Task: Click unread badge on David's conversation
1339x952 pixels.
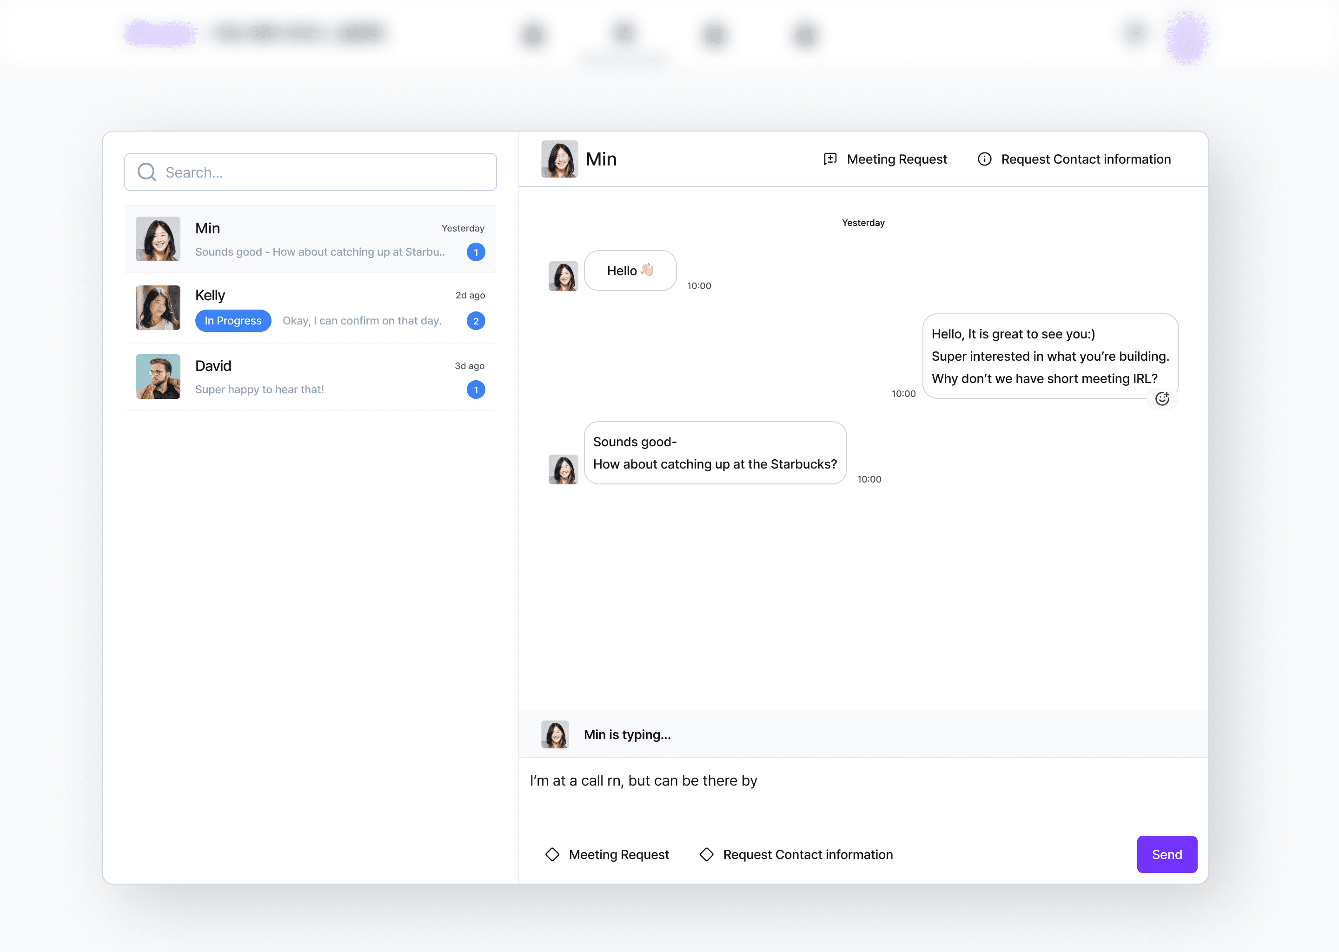Action: [476, 389]
